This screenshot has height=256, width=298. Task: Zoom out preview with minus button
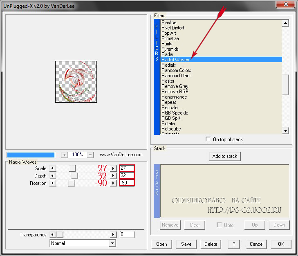tap(90, 155)
